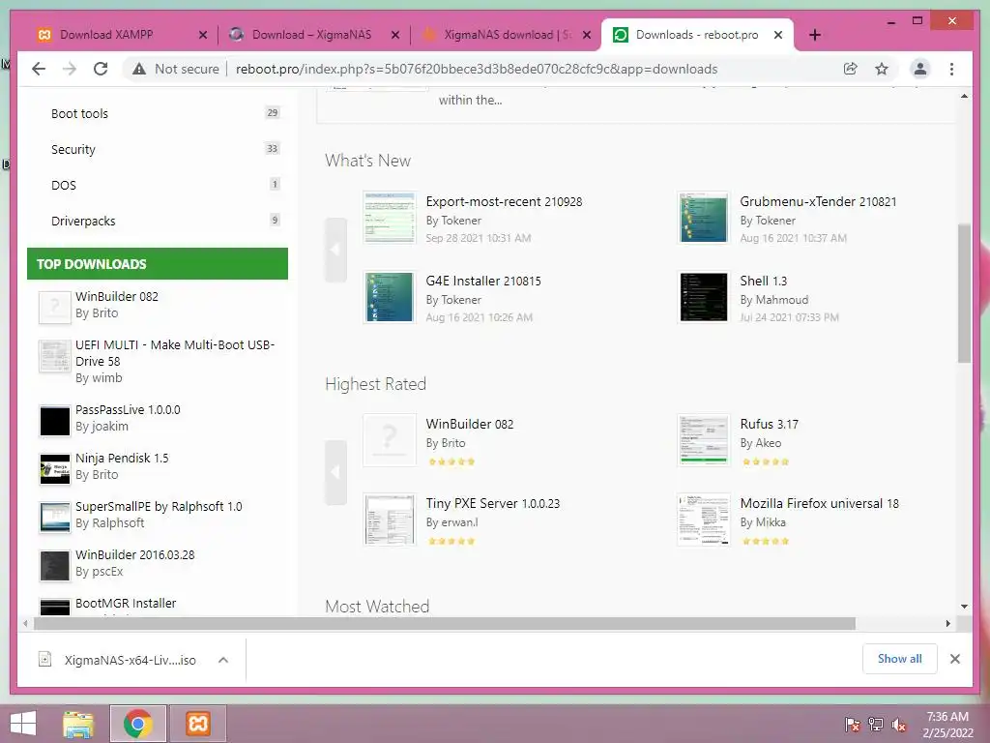Open File Explorer from taskbar
990x743 pixels.
(x=79, y=724)
